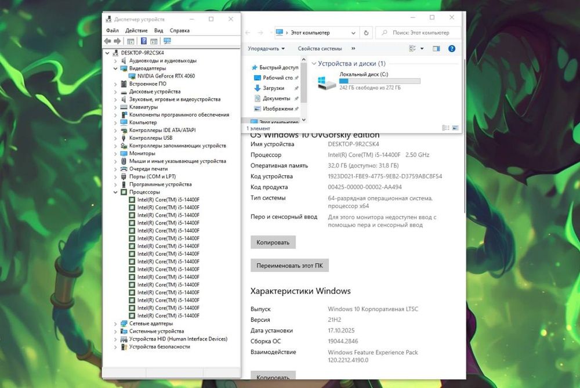Click the scan hardware monitor toolbar icon
580x388 pixels.
coord(167,41)
